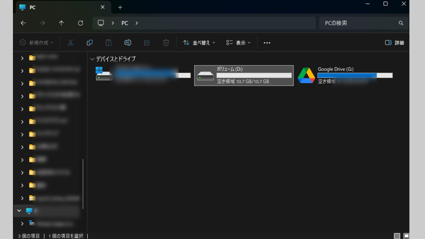
Task: Open the 新規作成 menu
Action: (x=37, y=42)
